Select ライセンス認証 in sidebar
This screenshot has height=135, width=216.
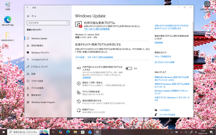pyautogui.click(x=48, y=81)
